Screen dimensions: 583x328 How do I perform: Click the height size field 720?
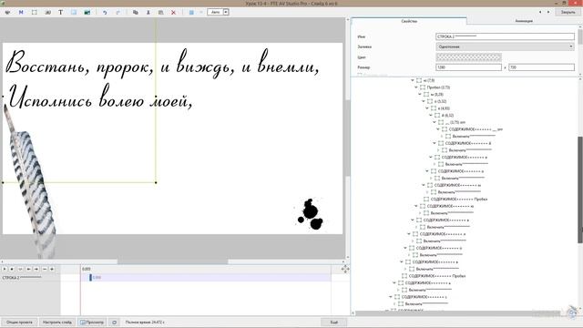541,67
